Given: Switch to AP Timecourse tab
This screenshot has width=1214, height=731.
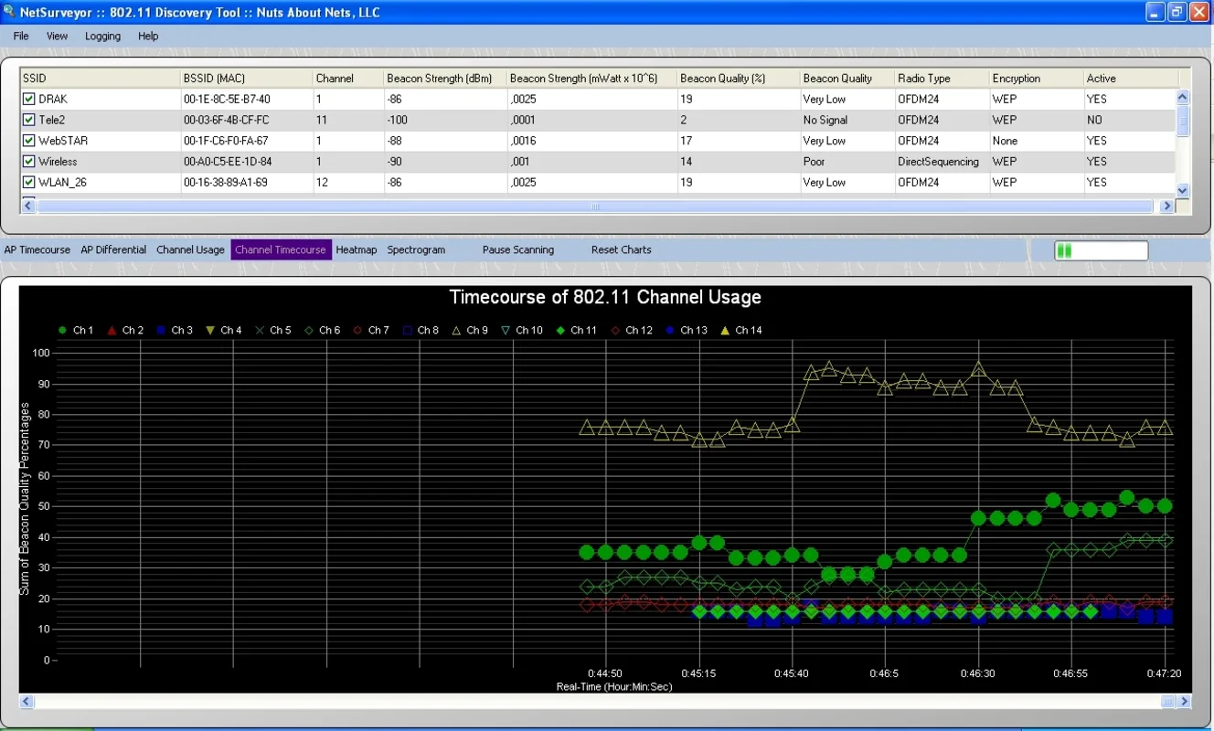Looking at the screenshot, I should click(x=37, y=249).
